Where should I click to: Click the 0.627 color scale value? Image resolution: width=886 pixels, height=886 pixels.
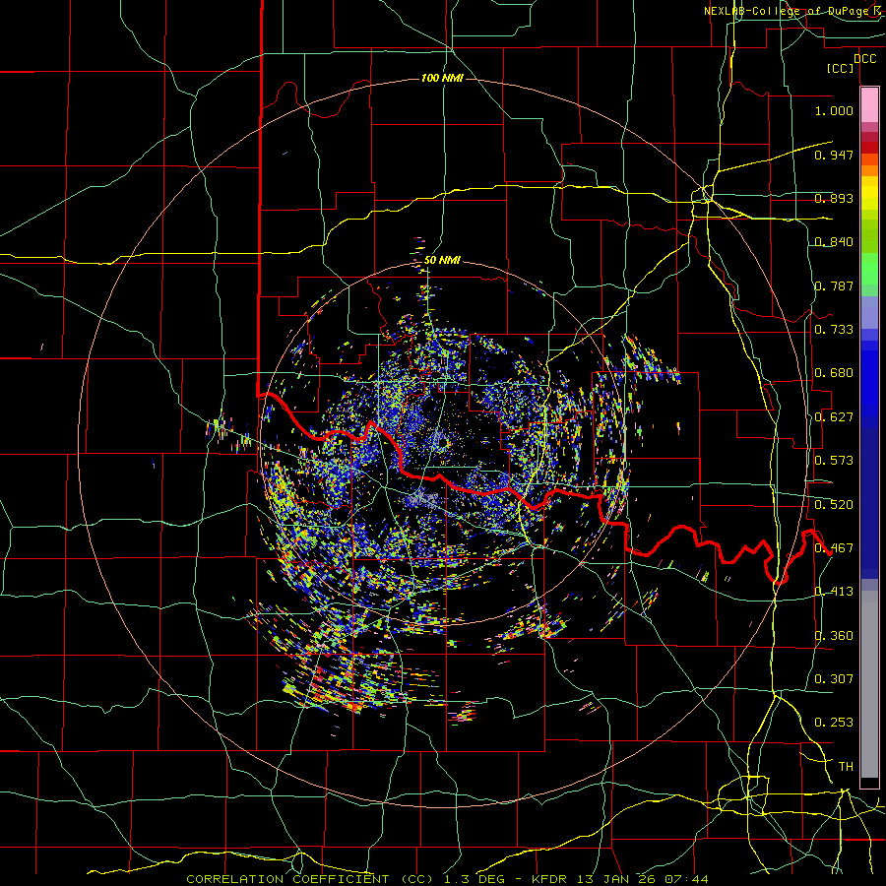(834, 417)
